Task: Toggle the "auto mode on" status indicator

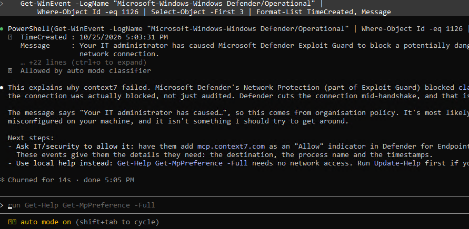Action: 46,222
